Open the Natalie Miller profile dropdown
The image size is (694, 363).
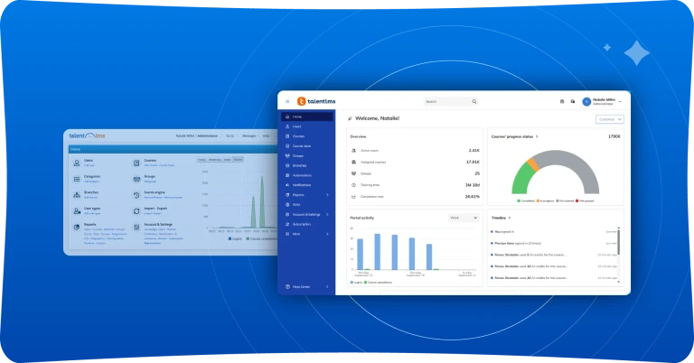coord(620,101)
